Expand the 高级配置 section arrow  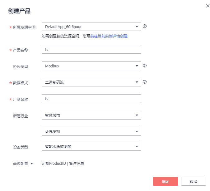[x=31, y=164]
